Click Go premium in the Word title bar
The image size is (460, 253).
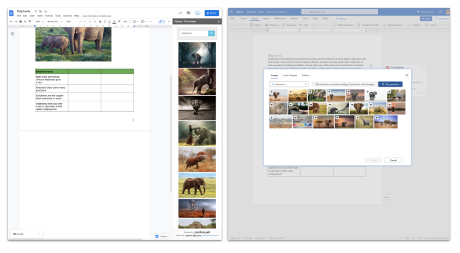click(x=425, y=12)
